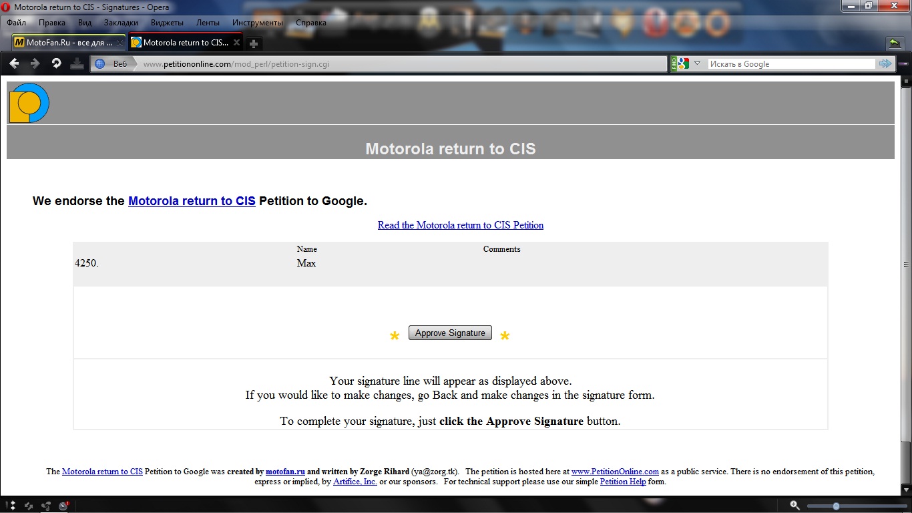Image resolution: width=912 pixels, height=513 pixels.
Task: Click the Approve Signature button
Action: coord(450,333)
